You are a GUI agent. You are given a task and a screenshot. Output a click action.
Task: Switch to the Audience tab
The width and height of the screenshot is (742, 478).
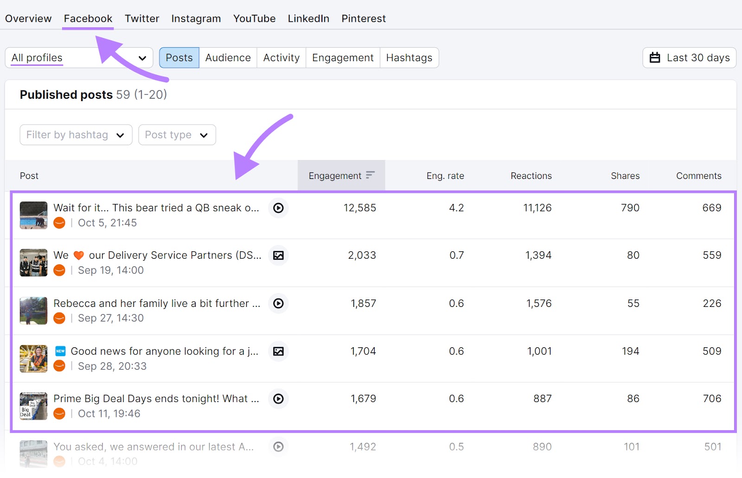tap(228, 57)
